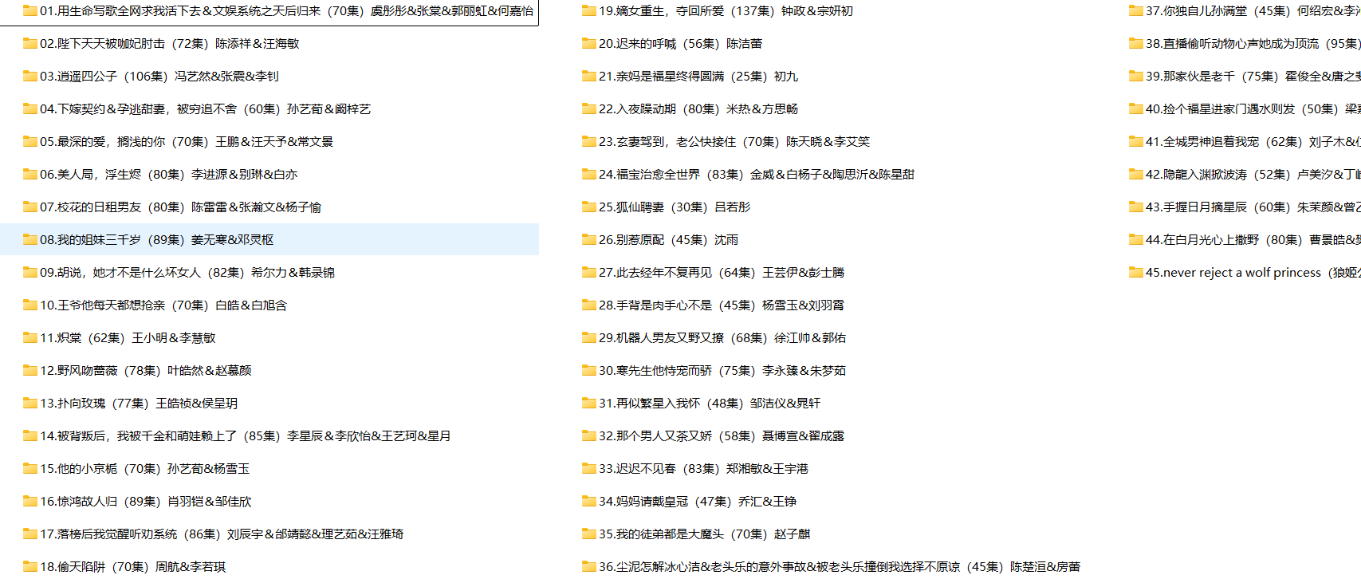Image resolution: width=1361 pixels, height=583 pixels.
Task: Click the folder icon beside 15.他的小京栀
Action: (x=30, y=468)
